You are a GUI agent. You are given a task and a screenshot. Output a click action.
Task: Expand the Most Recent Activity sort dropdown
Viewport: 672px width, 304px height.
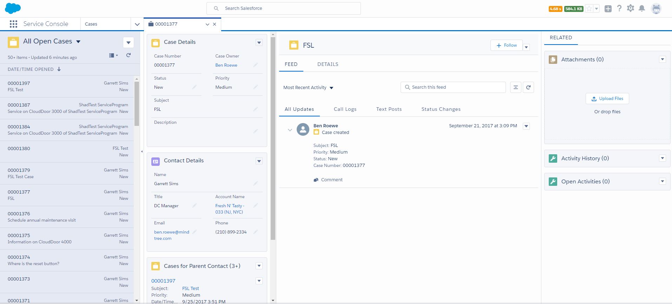331,88
